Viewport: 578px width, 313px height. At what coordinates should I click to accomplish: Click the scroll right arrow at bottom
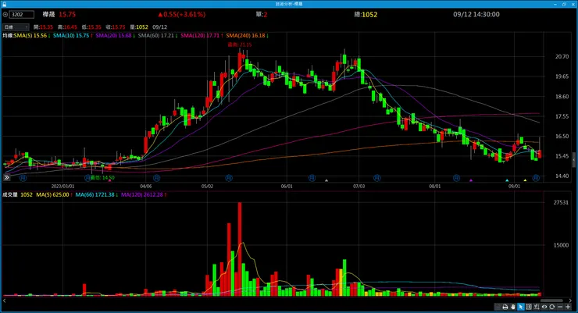[x=570, y=301]
